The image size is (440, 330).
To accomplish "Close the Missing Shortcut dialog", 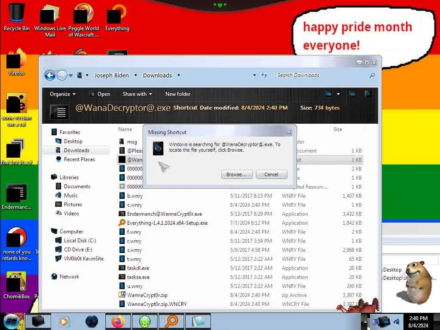I will (x=289, y=132).
